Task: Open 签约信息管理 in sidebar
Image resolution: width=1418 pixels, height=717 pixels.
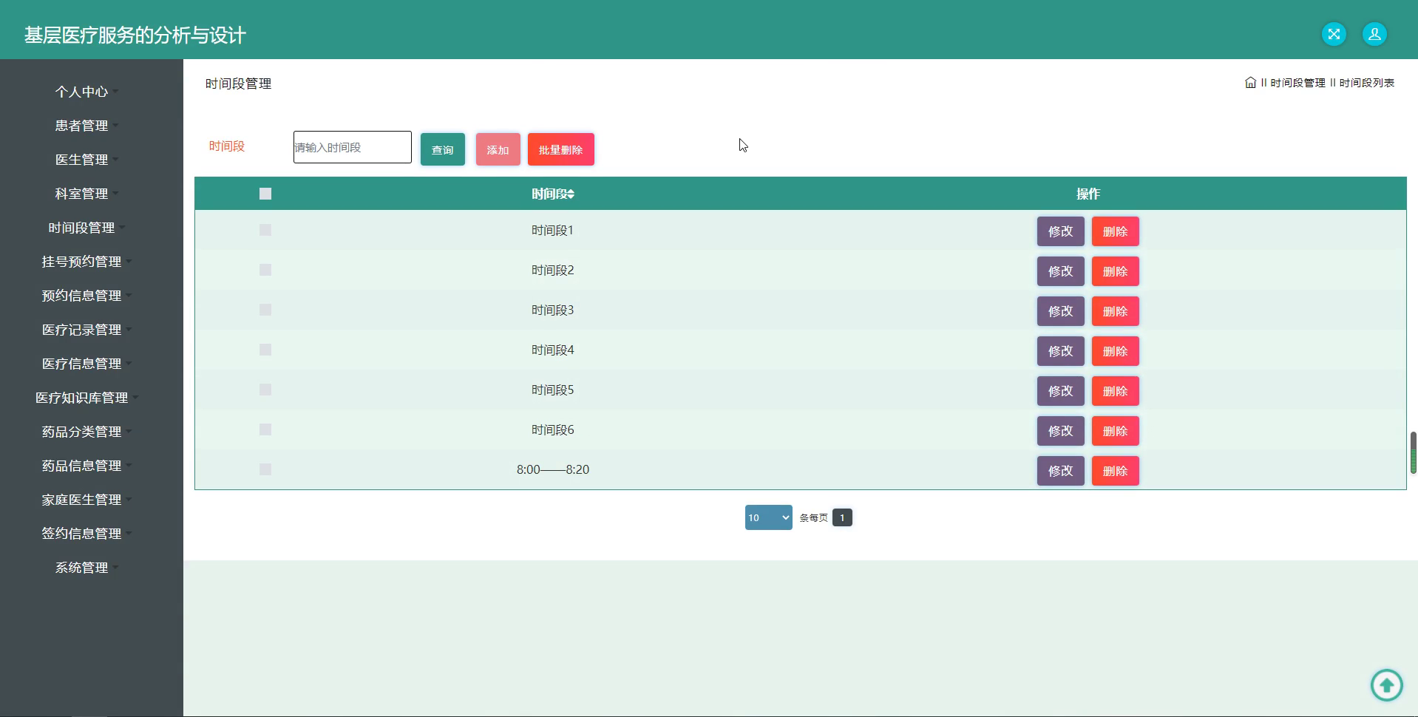Action: [86, 534]
